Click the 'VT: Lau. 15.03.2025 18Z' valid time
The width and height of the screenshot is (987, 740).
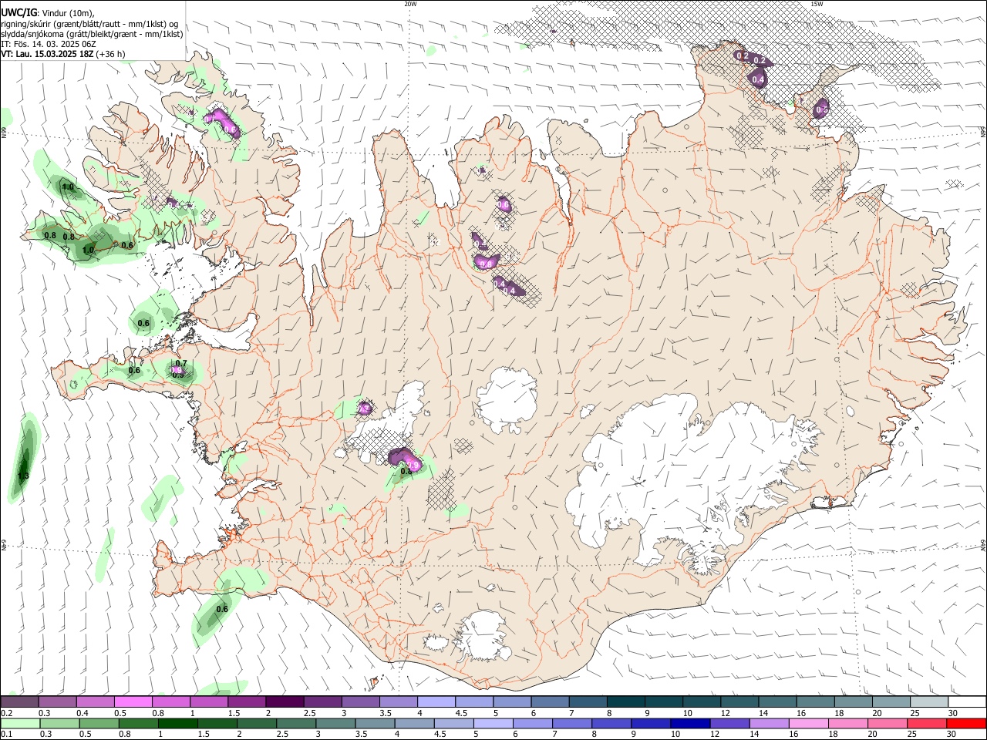tap(47, 54)
